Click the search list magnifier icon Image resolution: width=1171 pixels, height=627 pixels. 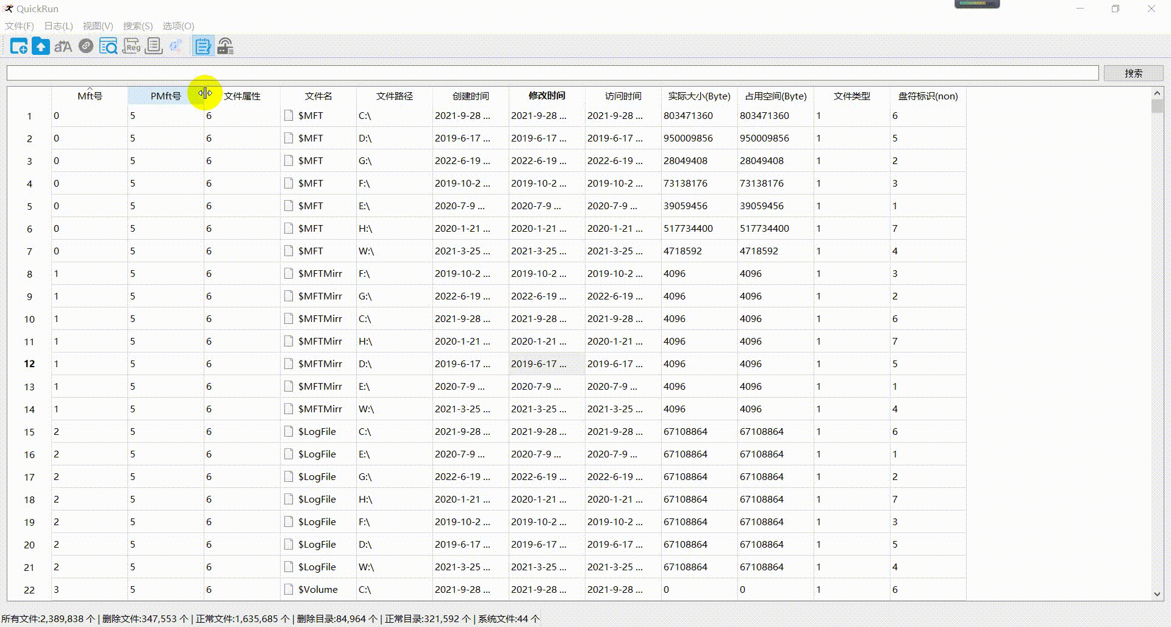109,46
